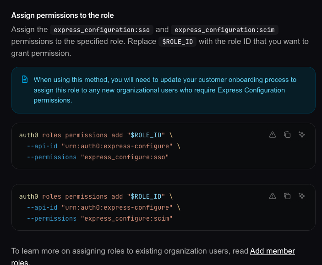The height and width of the screenshot is (265, 322).
Task: Click --permissions flag in the sso code block
Action: coord(52,157)
